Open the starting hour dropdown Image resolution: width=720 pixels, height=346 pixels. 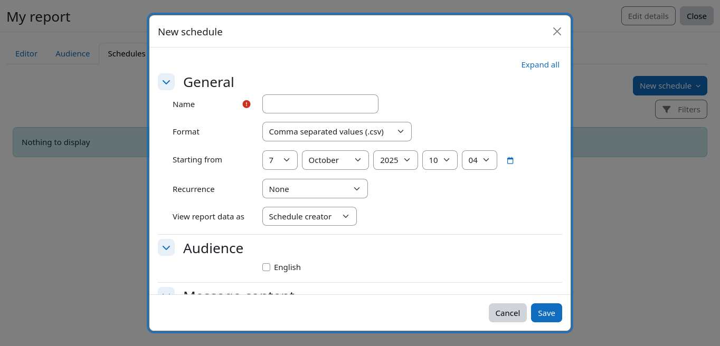tap(440, 160)
